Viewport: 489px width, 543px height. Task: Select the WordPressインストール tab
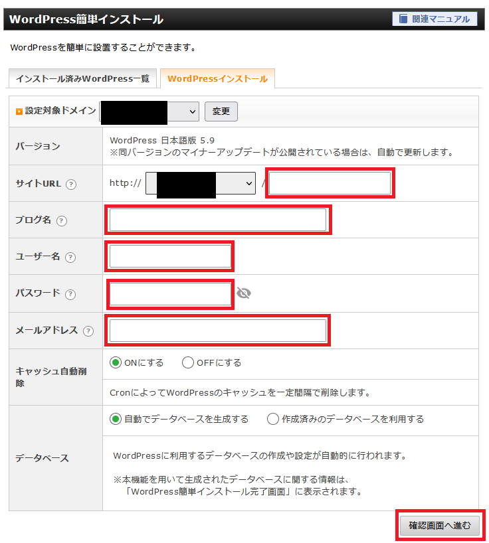click(x=218, y=78)
